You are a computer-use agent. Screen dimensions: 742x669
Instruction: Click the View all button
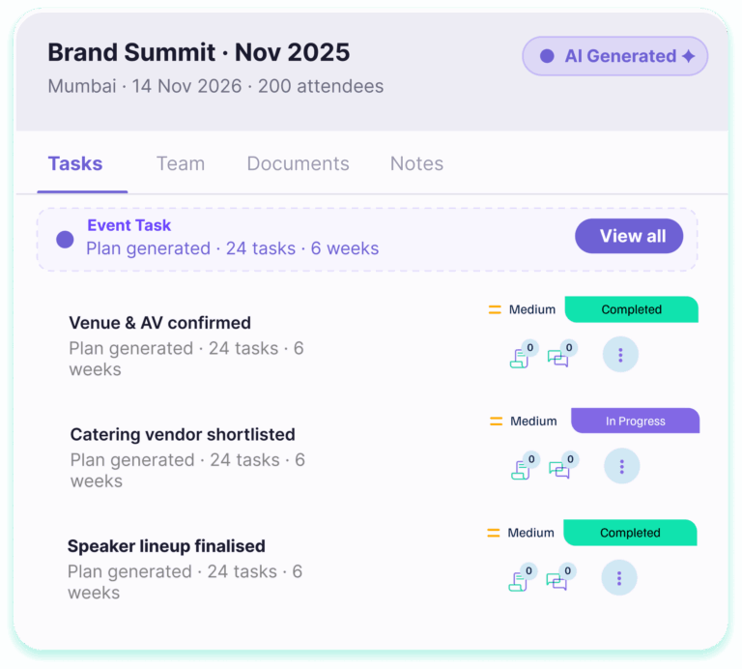633,236
